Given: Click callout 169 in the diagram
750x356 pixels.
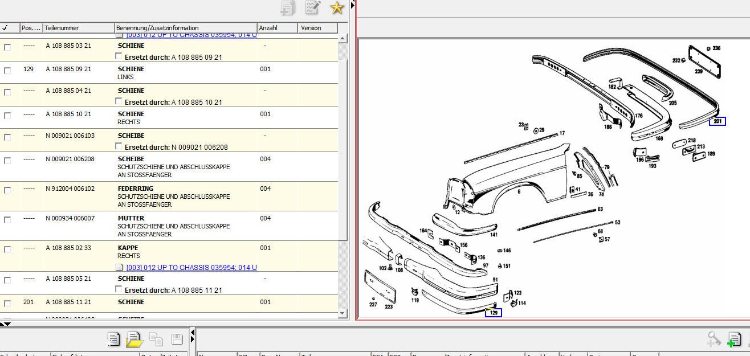Looking at the screenshot, I should [659, 138].
